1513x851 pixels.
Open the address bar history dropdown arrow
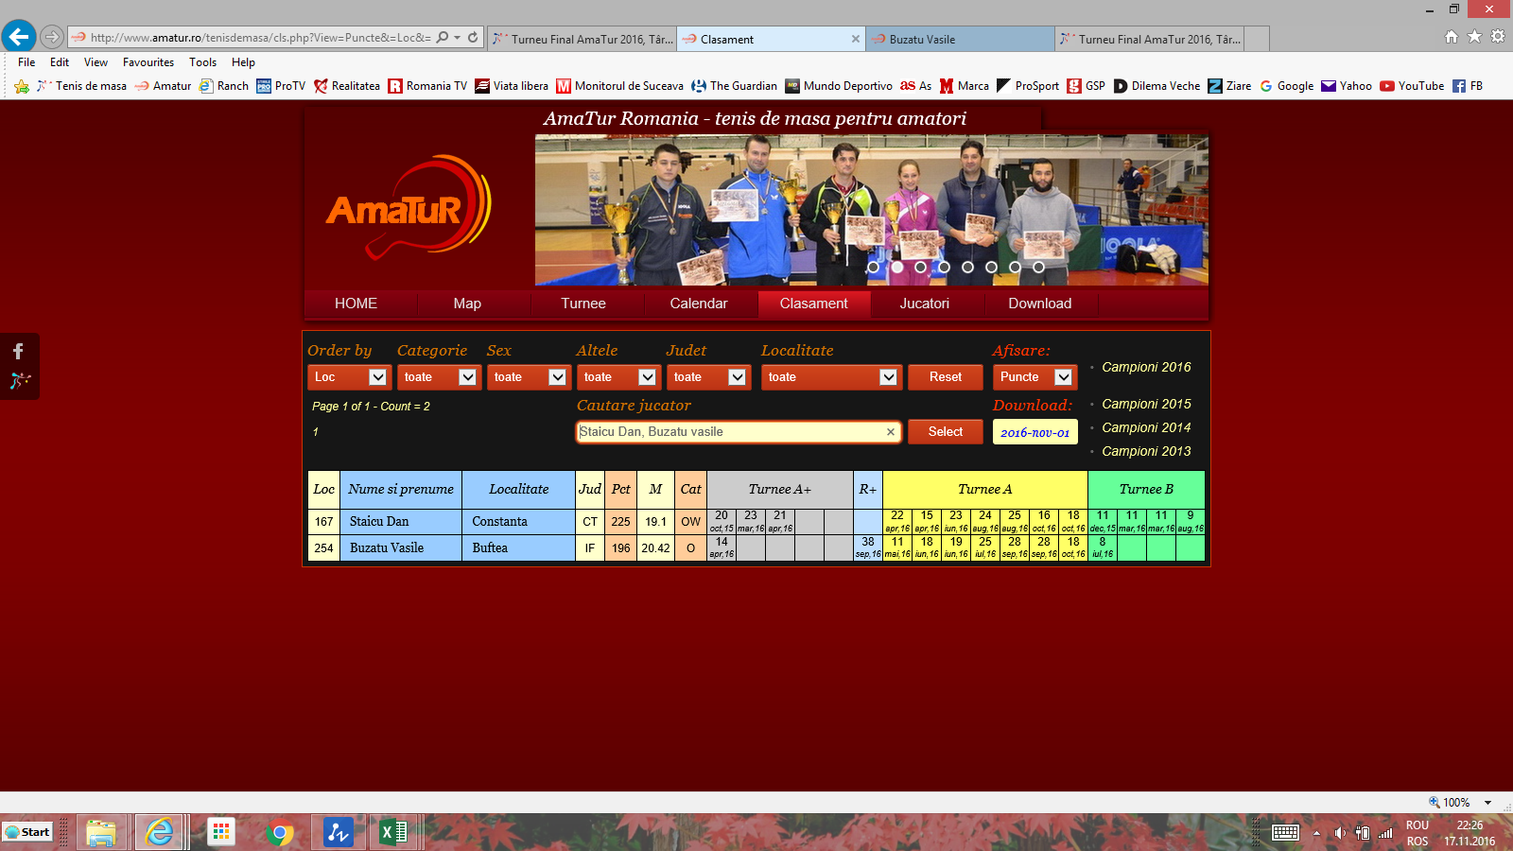point(458,38)
